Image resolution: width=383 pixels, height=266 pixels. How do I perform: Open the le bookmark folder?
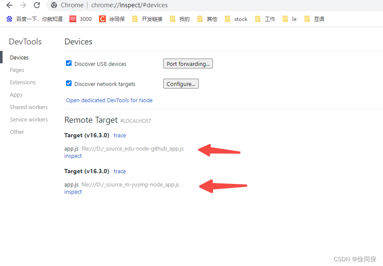click(290, 19)
